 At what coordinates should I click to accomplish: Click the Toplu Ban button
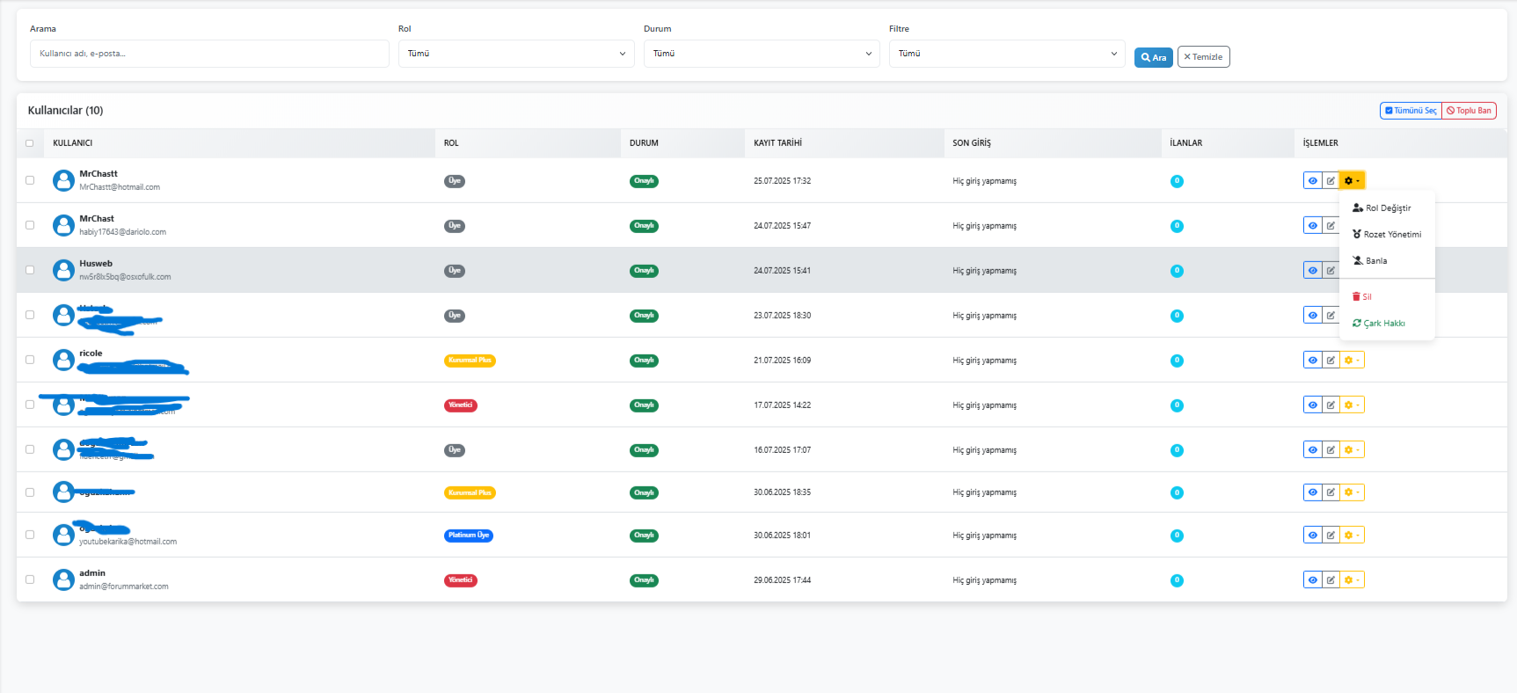pyautogui.click(x=1469, y=111)
